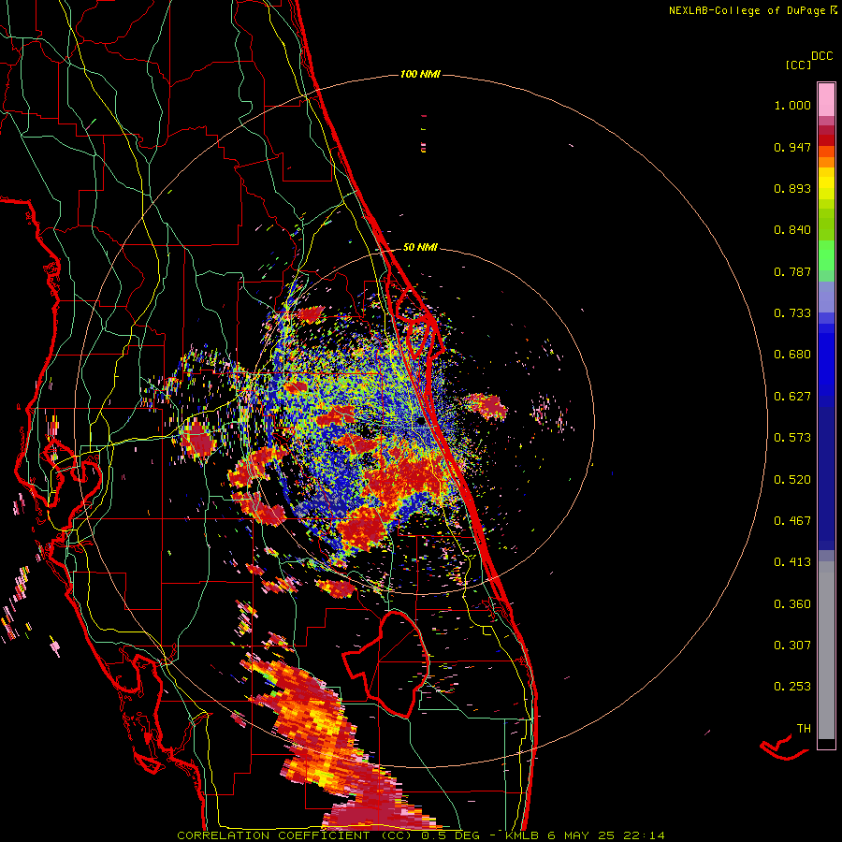842x842 pixels.
Task: Click the gray segment of the color bar
Action: point(826,650)
